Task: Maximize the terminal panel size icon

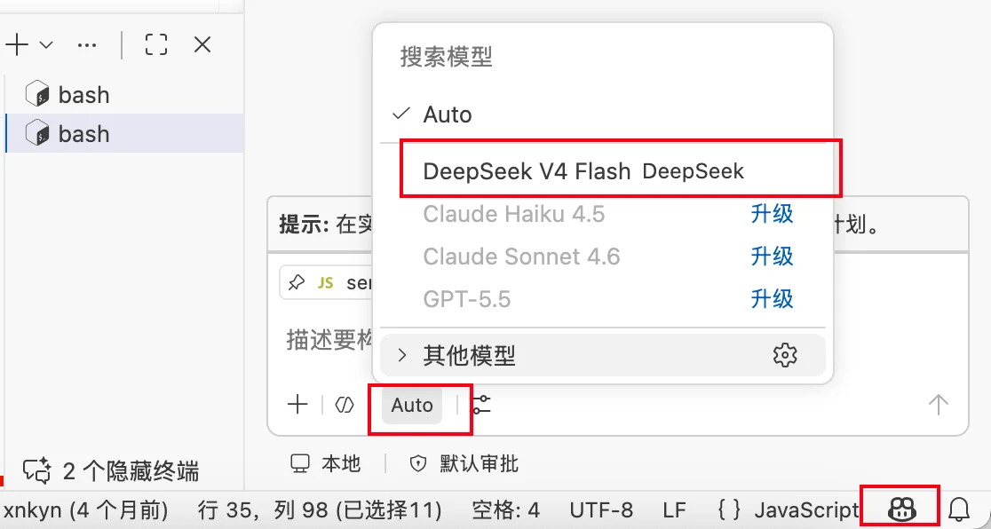Action: pos(155,45)
